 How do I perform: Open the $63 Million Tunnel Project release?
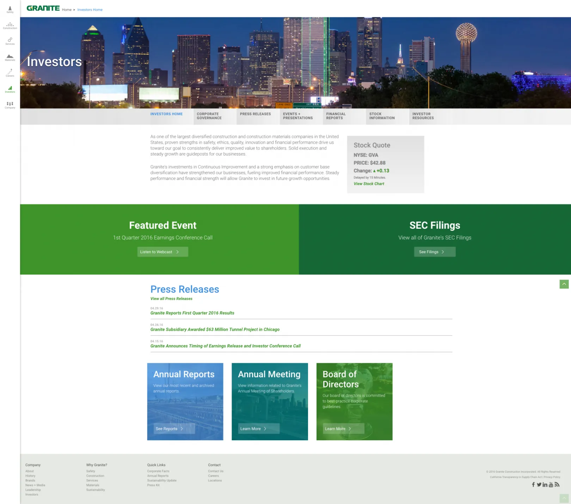pos(215,329)
